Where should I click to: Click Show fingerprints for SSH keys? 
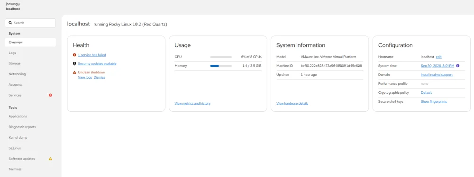[434, 101]
